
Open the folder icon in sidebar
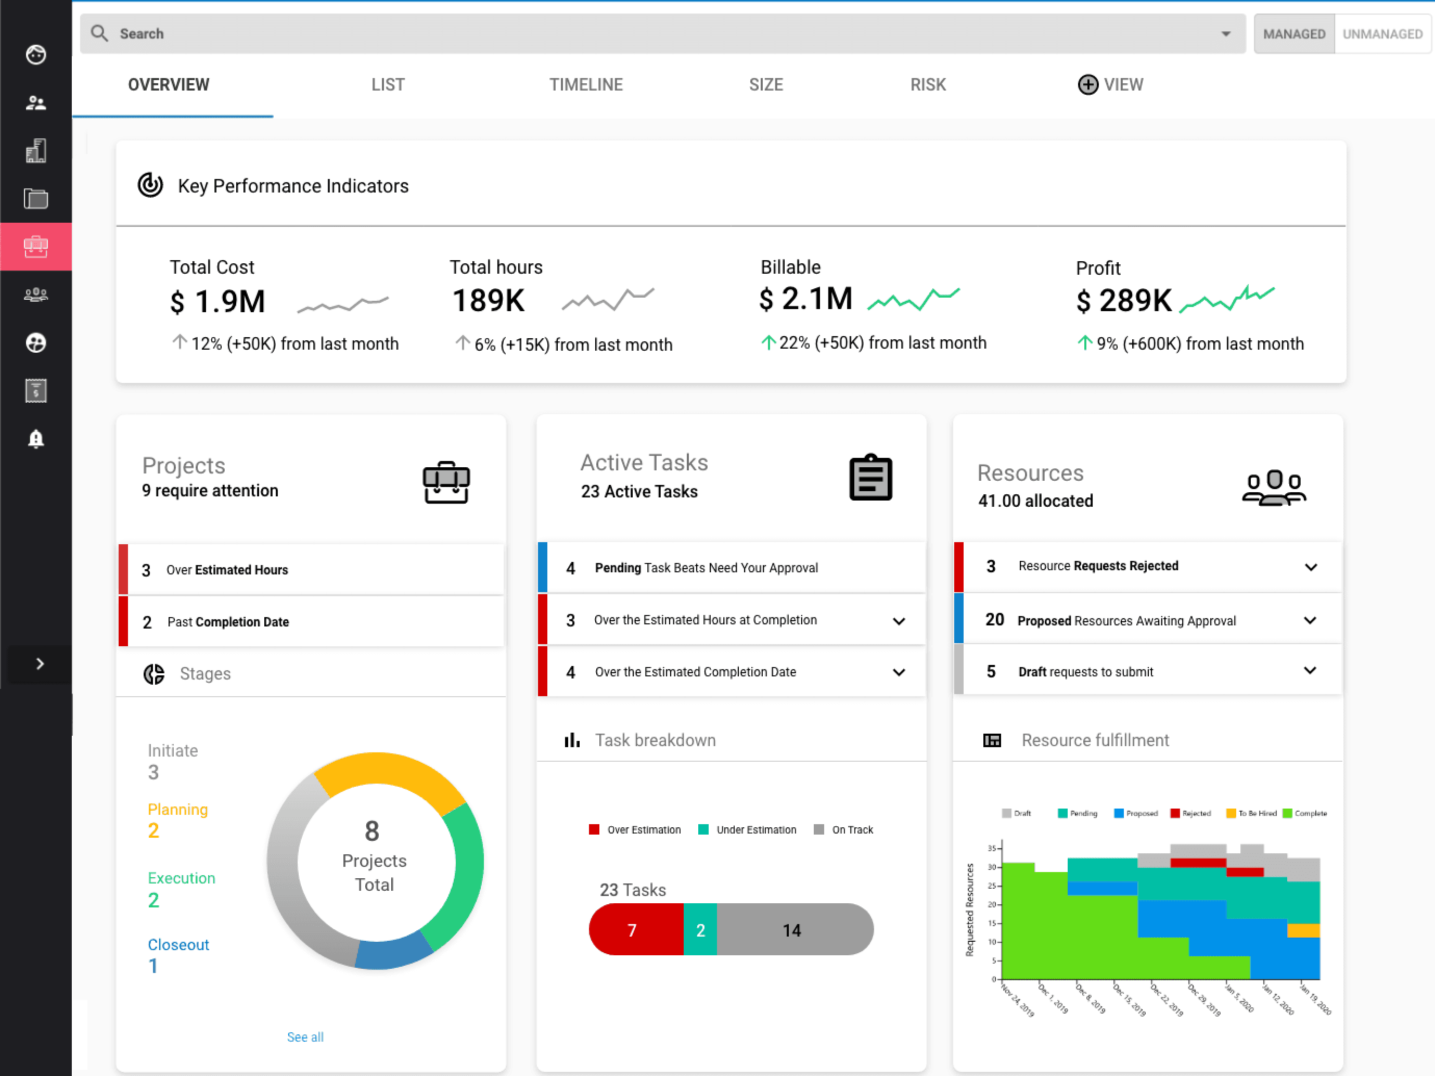[x=36, y=198]
